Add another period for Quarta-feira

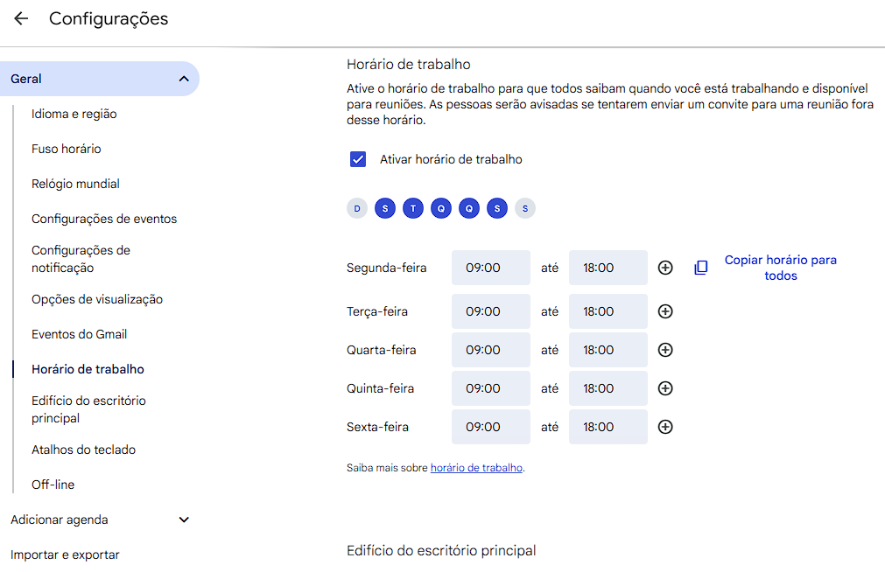[665, 350]
